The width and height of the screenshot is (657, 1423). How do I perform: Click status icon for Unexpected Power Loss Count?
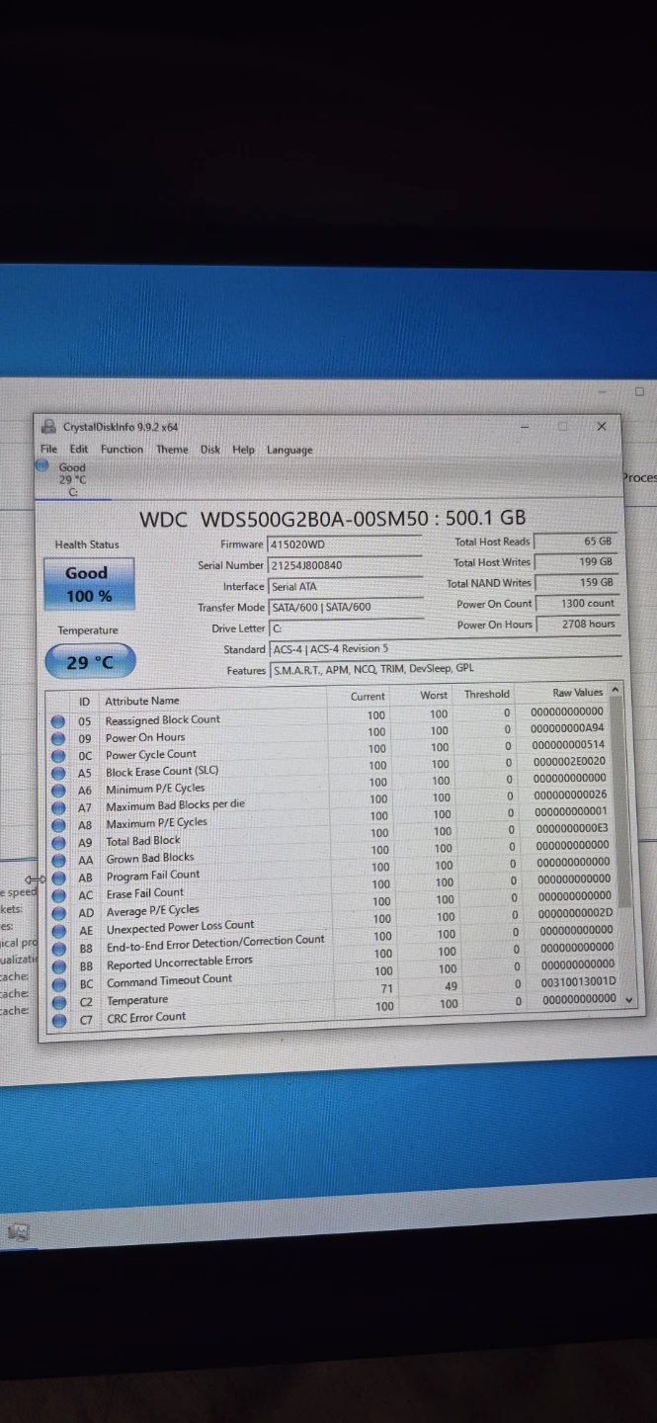pos(59,931)
